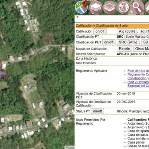Select the Calificación y Clasificación de Suelo header

click(102, 26)
